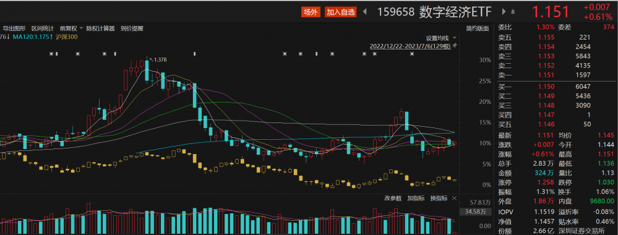Click the price alert bell icon

(x=513, y=12)
